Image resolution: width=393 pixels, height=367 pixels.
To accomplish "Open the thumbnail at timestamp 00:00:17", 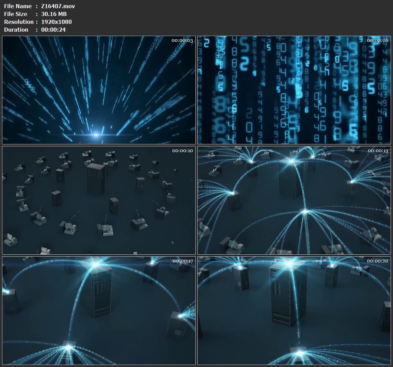I will tap(99, 310).
